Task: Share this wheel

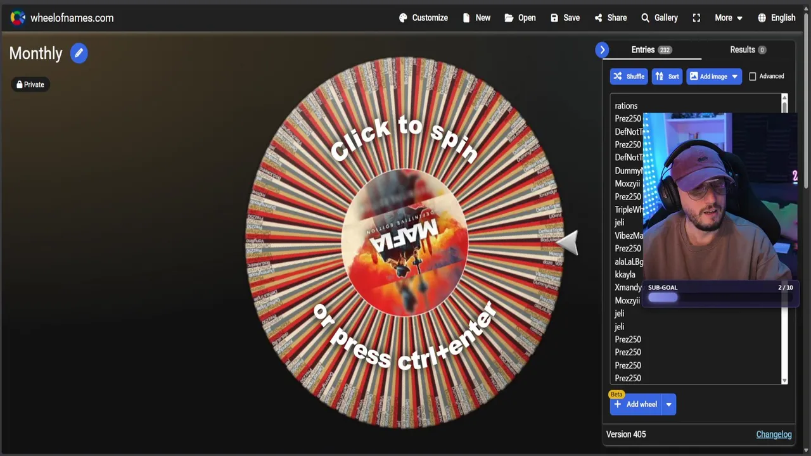Action: [x=611, y=18]
